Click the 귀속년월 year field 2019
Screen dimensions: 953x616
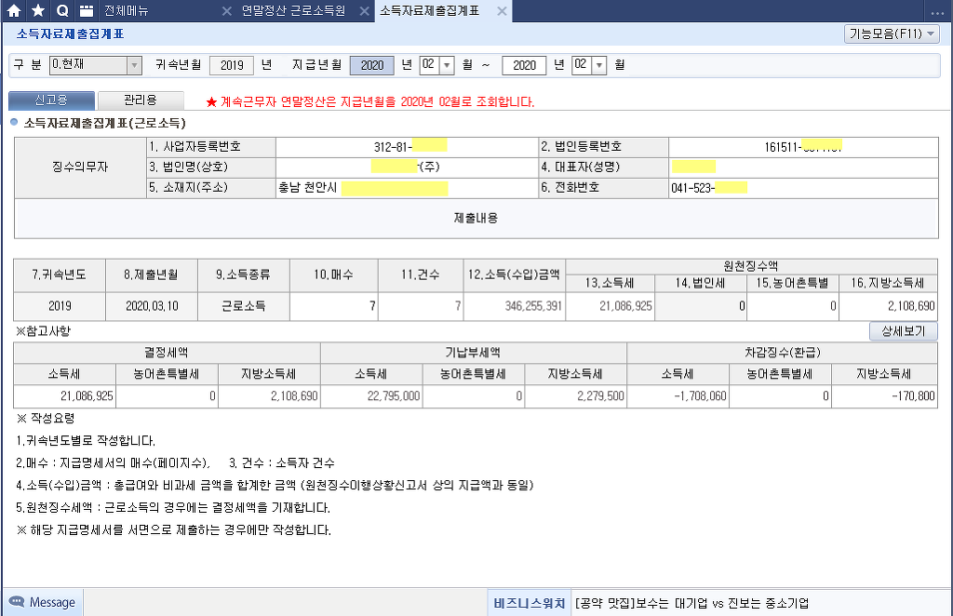[x=232, y=65]
